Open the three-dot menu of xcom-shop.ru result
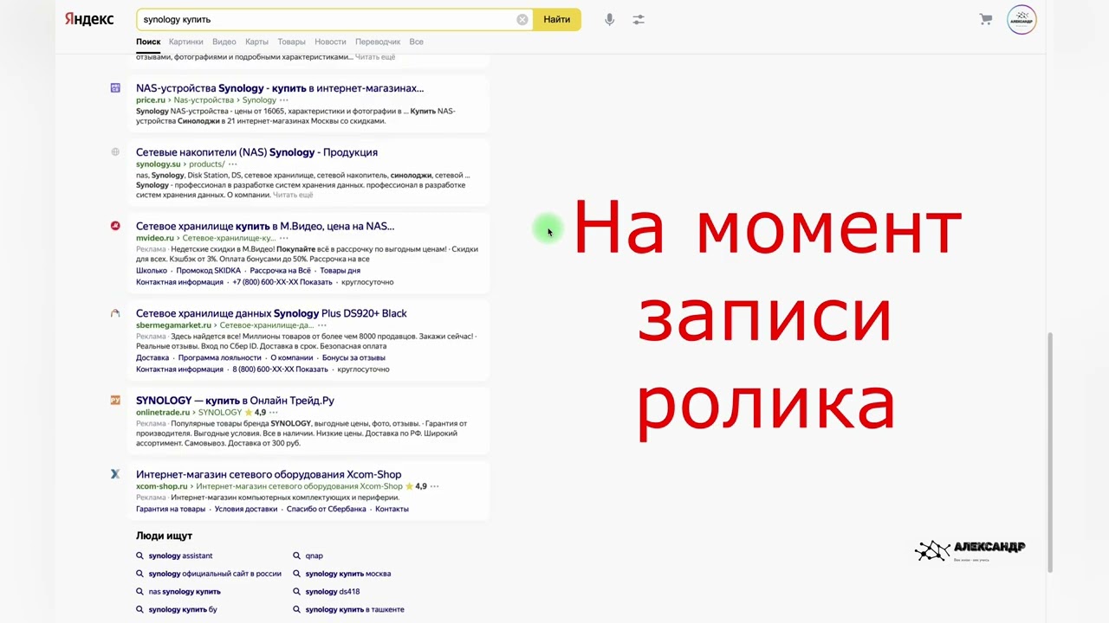The width and height of the screenshot is (1109, 623). click(x=434, y=486)
